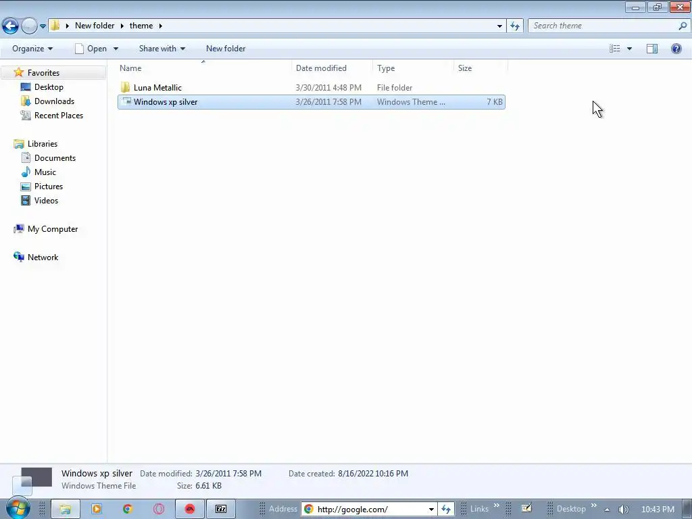The width and height of the screenshot is (692, 519).
Task: Click Favorites in the navigation pane
Action: tap(43, 73)
